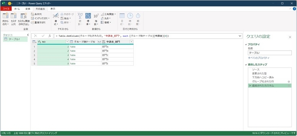Viewport: 297px width, 136px height.
Task: Open the 指数 (Scientific) menu
Action: pos(96,19)
